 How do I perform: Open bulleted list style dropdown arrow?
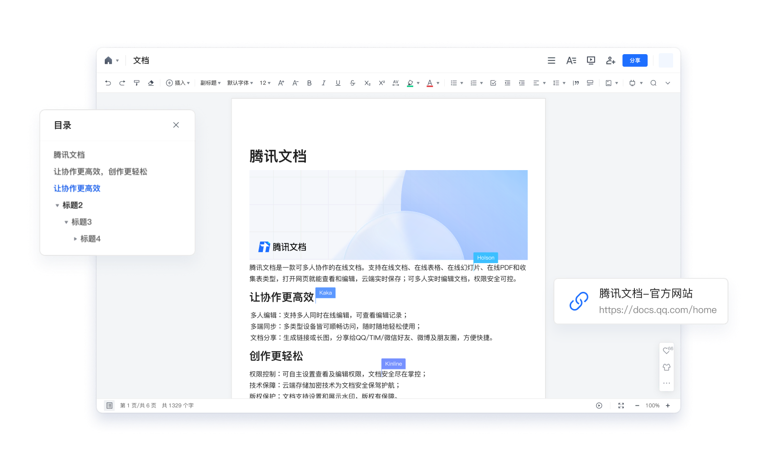pos(462,83)
